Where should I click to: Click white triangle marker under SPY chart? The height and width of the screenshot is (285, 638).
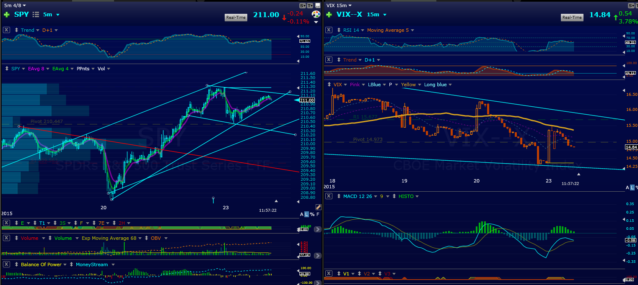click(276, 201)
